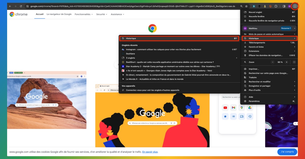Choose Effacer les données de navigation
Viewport: 305px width, 159px height.
coord(269,55)
